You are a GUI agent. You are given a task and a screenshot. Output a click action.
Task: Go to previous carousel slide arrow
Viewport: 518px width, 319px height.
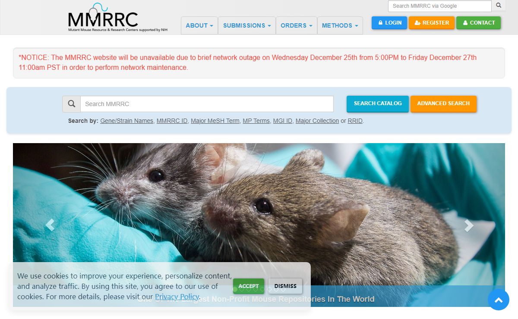(x=50, y=225)
